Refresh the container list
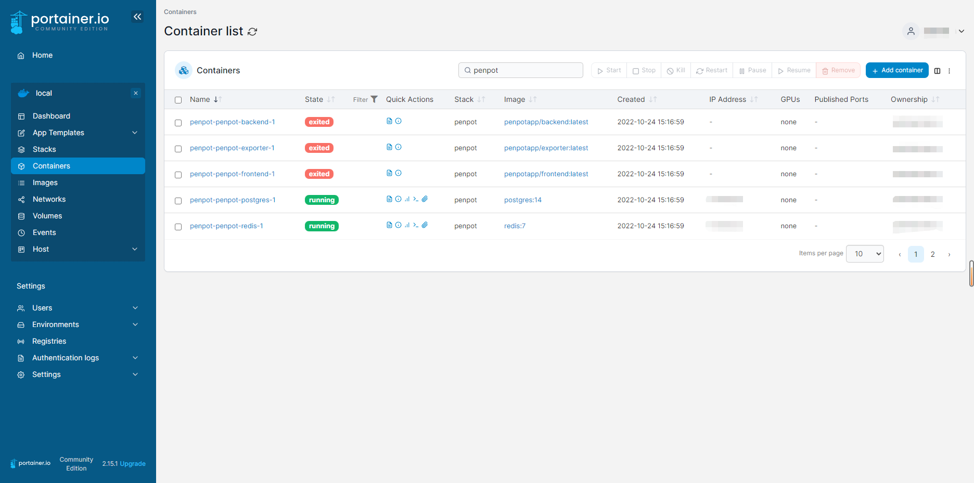The width and height of the screenshot is (974, 483). [253, 32]
